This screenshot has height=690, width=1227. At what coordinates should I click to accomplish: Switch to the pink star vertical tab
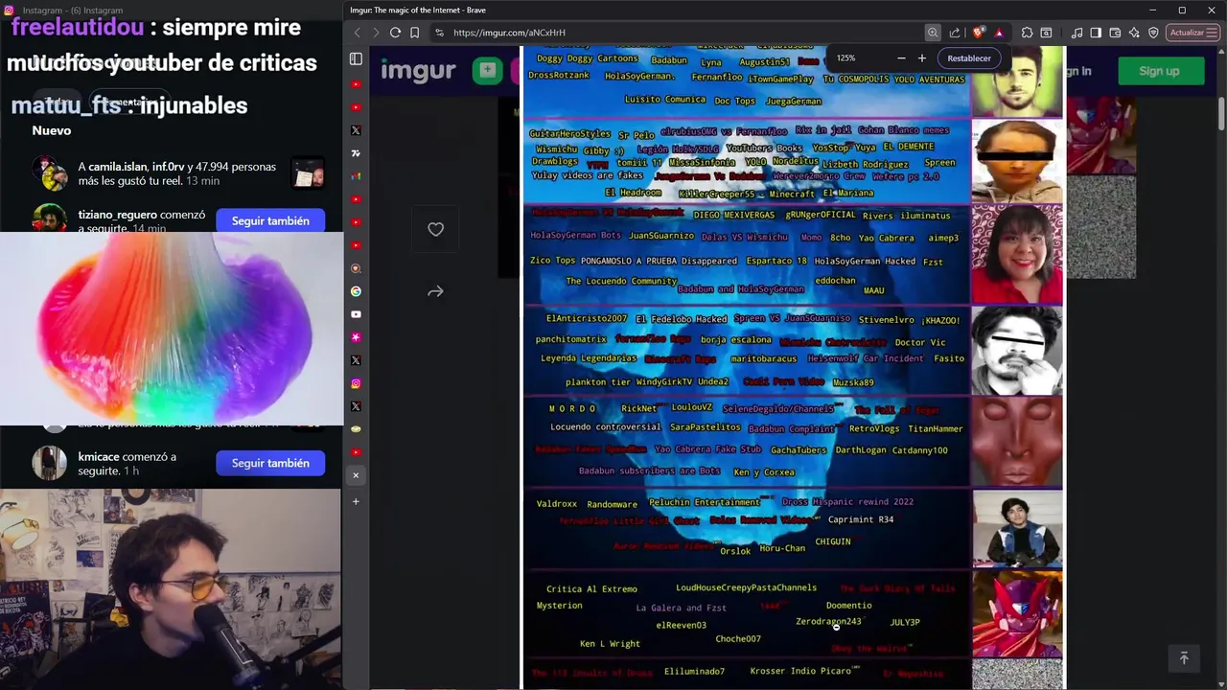click(x=356, y=337)
